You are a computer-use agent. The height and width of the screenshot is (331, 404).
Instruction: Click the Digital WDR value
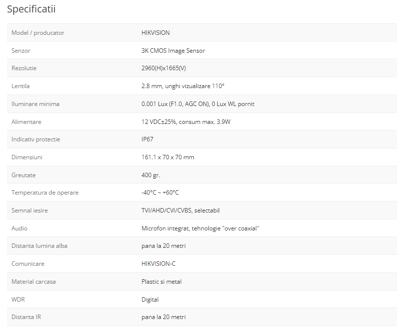(150, 300)
